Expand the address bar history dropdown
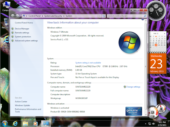The height and width of the screenshot is (127, 170). pos(100,16)
